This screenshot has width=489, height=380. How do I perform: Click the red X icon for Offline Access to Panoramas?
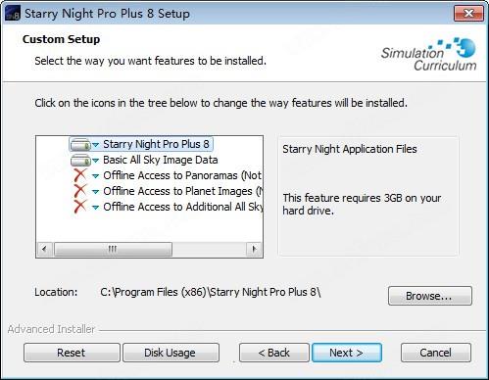[80, 175]
